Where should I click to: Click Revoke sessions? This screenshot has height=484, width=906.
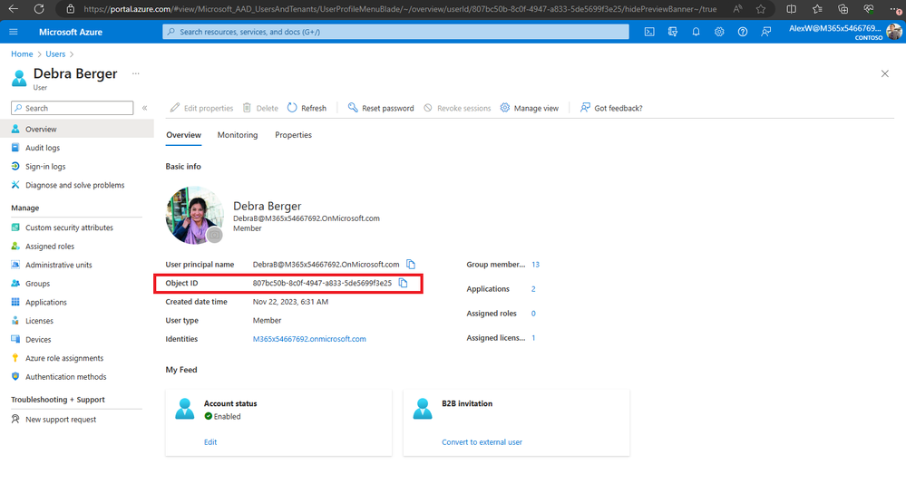(457, 108)
